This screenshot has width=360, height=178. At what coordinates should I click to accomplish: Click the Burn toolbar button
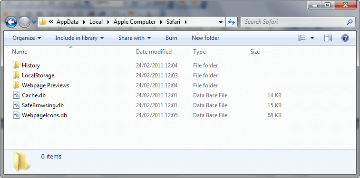point(171,38)
